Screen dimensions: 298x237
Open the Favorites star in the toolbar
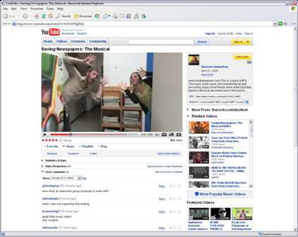coord(82,16)
